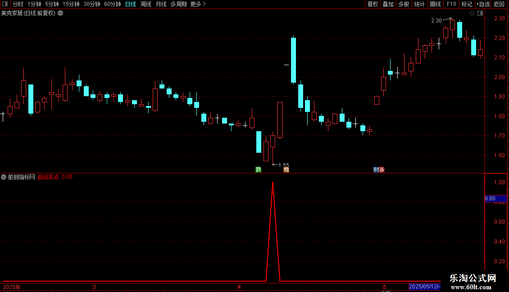Click the 标记 mark button
This screenshot has height=292, width=509.
(x=467, y=4)
